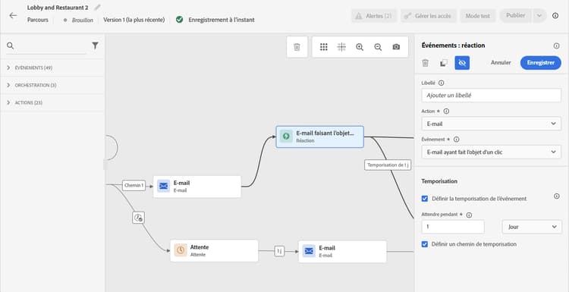Image resolution: width=569 pixels, height=292 pixels.
Task: Toggle Définir un chemin de temporisation
Action: click(x=425, y=244)
